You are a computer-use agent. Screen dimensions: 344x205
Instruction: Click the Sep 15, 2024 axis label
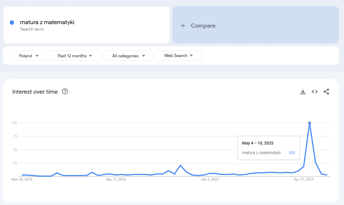click(116, 179)
